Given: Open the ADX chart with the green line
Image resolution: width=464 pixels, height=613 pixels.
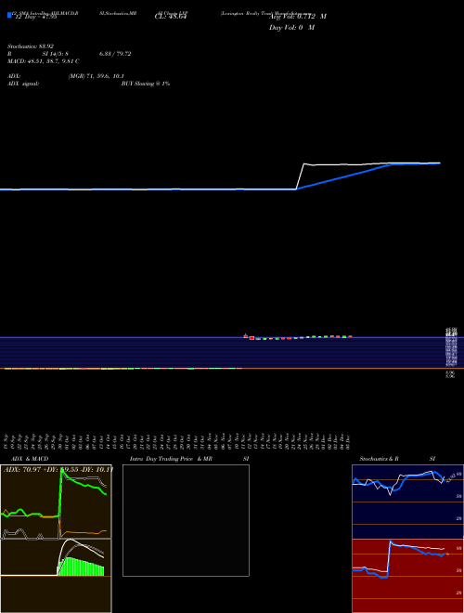Looking at the screenshot, I should pos(56,502).
